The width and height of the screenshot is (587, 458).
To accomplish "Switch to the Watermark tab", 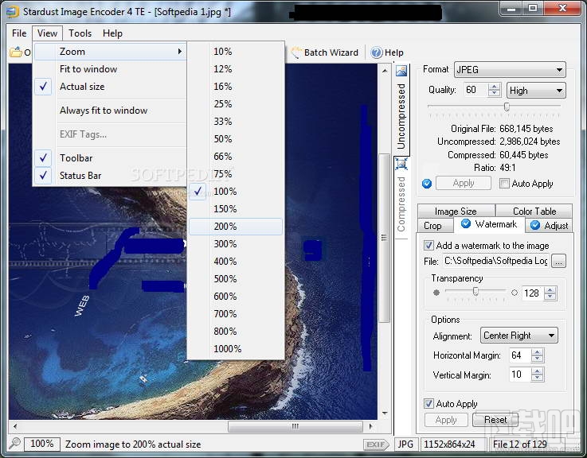I will coord(489,224).
